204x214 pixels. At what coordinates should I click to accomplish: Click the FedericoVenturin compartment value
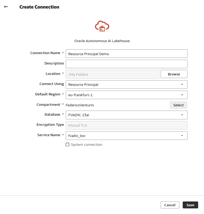click(80, 105)
